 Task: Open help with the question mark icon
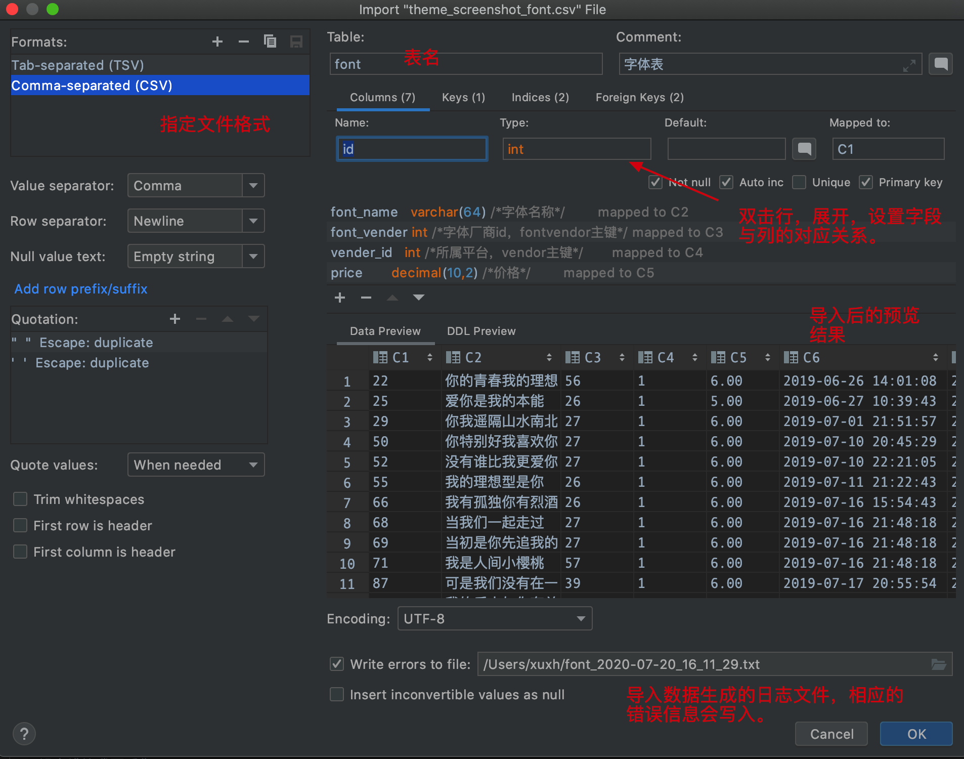(x=24, y=734)
